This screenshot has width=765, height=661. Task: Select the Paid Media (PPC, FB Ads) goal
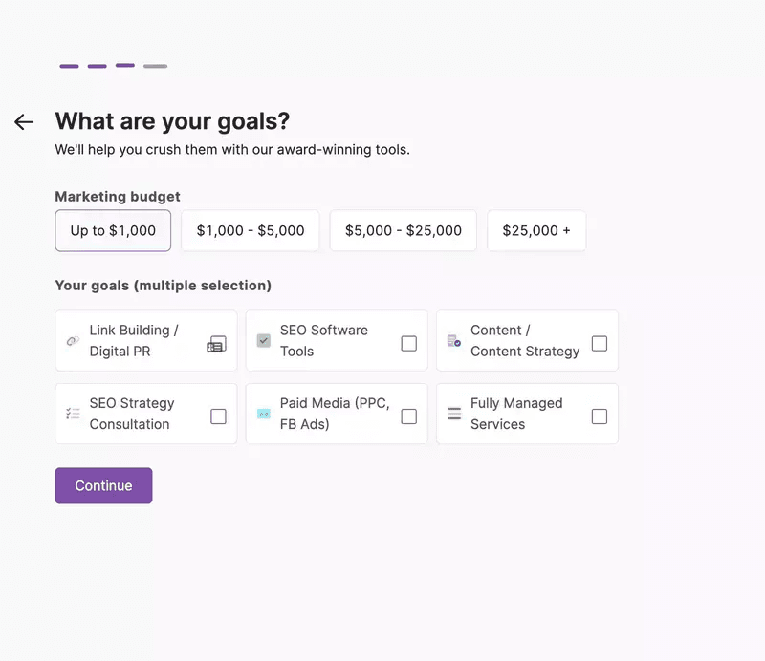(337, 413)
